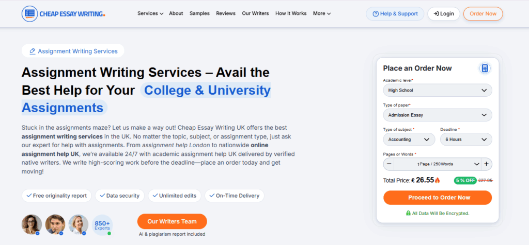
Task: Open the More menu in navigation
Action: [x=322, y=13]
